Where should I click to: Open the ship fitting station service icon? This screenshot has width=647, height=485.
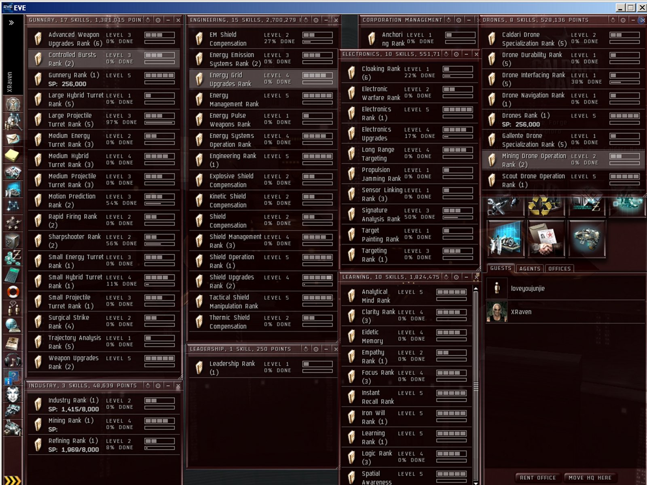click(587, 239)
